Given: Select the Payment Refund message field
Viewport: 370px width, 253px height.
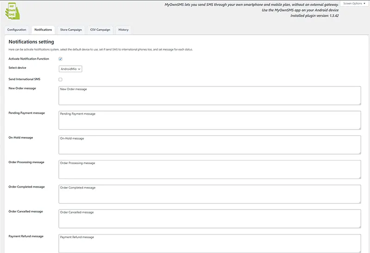Looking at the screenshot, I should coord(210,243).
